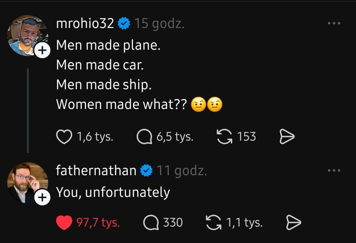Click mrohio32's blue verified badge
Viewport: 356px width, 243px height.
pyautogui.click(x=124, y=24)
